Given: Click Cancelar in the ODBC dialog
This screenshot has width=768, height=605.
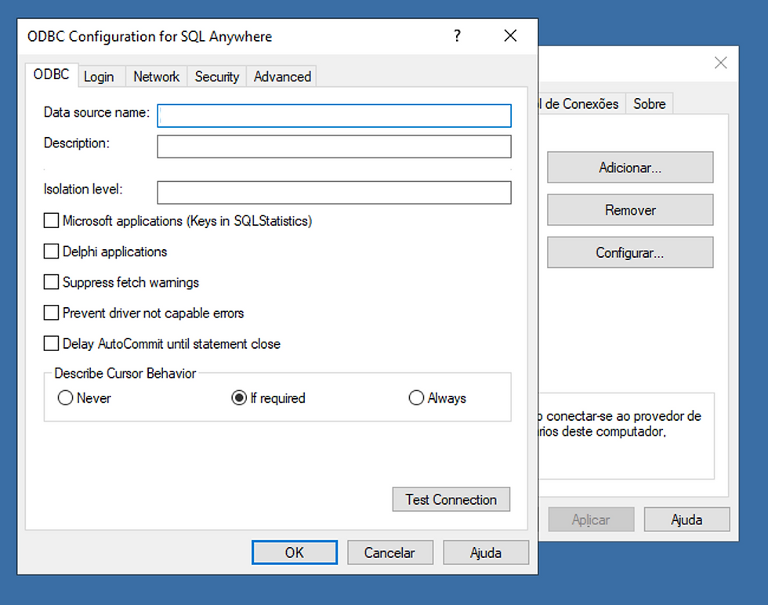Looking at the screenshot, I should (x=390, y=552).
